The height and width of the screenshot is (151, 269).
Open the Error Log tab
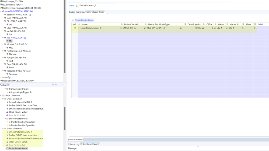[74, 144]
